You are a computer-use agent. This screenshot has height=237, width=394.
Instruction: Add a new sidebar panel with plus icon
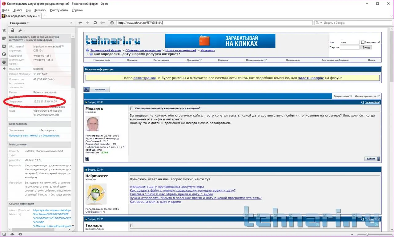point(4,68)
